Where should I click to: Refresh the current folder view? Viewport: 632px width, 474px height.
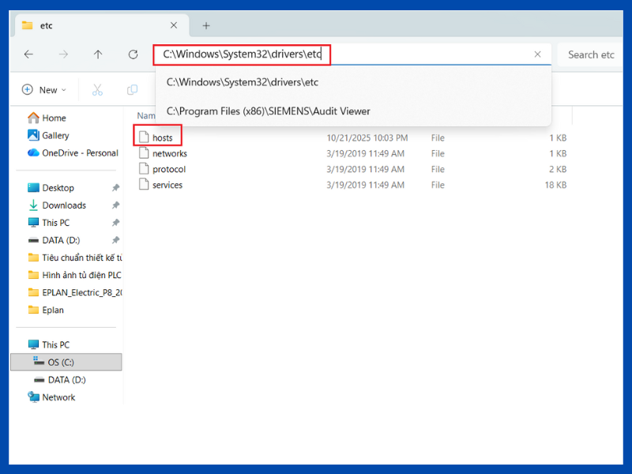133,55
